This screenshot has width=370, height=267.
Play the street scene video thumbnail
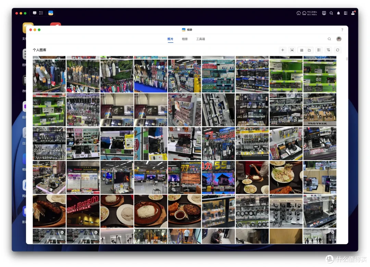pyautogui.click(x=320, y=236)
